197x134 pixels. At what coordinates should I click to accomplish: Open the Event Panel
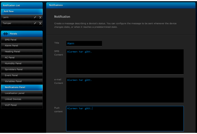click(x=22, y=75)
